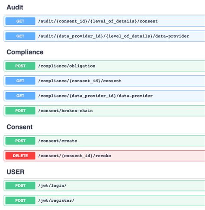
Task: Click DELETE badge for consent revoke
Action: point(20,156)
